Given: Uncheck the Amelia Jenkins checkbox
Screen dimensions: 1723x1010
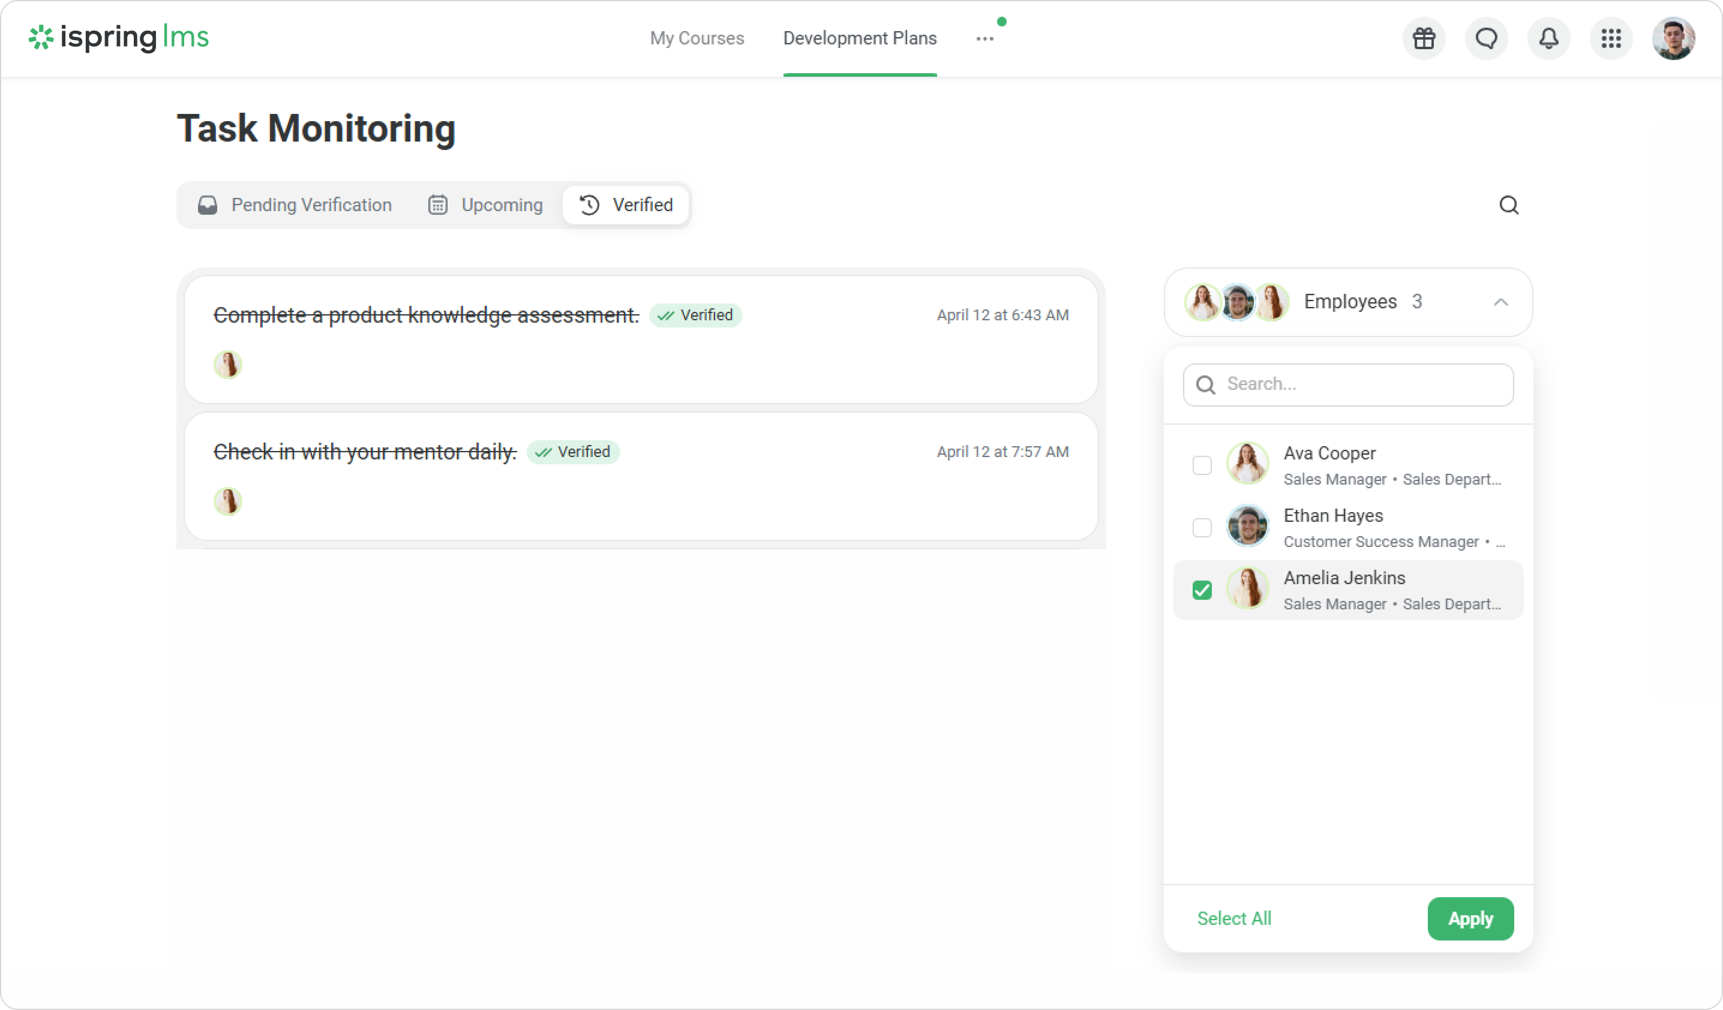Looking at the screenshot, I should (1201, 590).
